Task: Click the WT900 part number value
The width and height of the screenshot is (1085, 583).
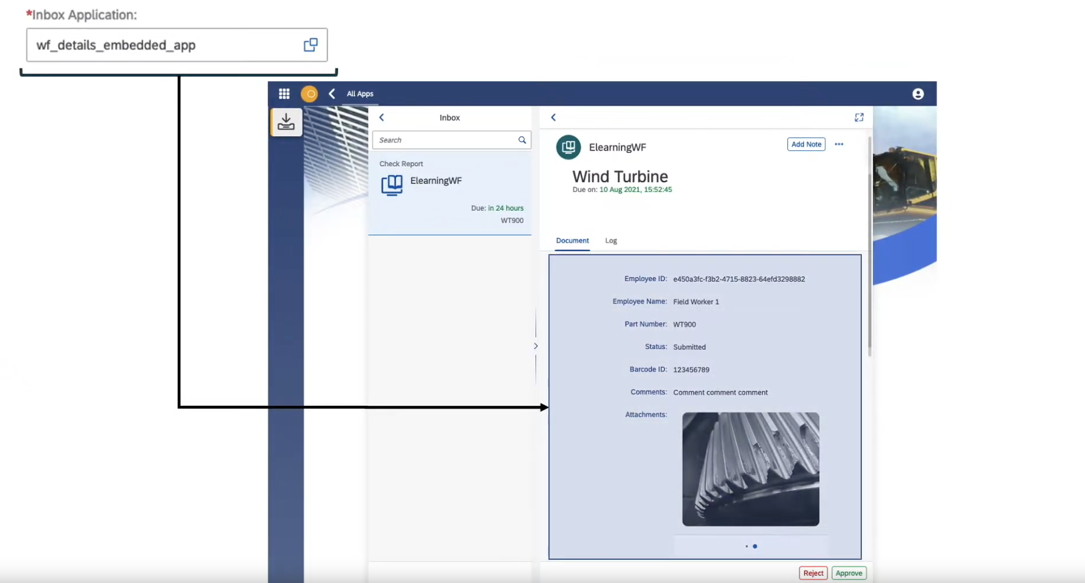Action: click(x=685, y=324)
